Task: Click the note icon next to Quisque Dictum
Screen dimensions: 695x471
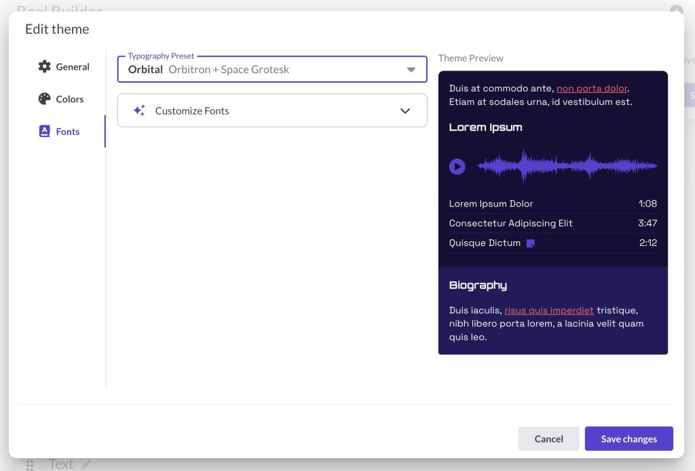Action: [530, 243]
